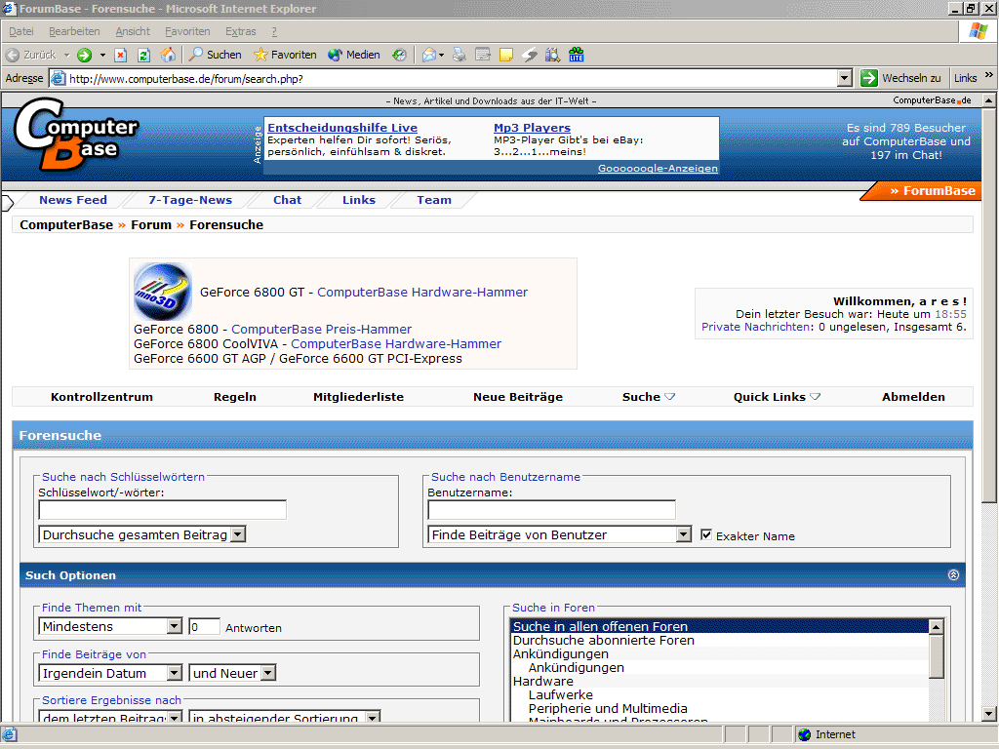Screen dimensions: 999x749
Task: Open the Neue Beiträge link
Action: click(x=518, y=397)
